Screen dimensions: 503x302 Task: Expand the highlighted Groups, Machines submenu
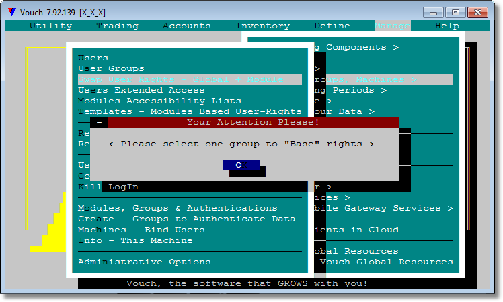coord(384,79)
